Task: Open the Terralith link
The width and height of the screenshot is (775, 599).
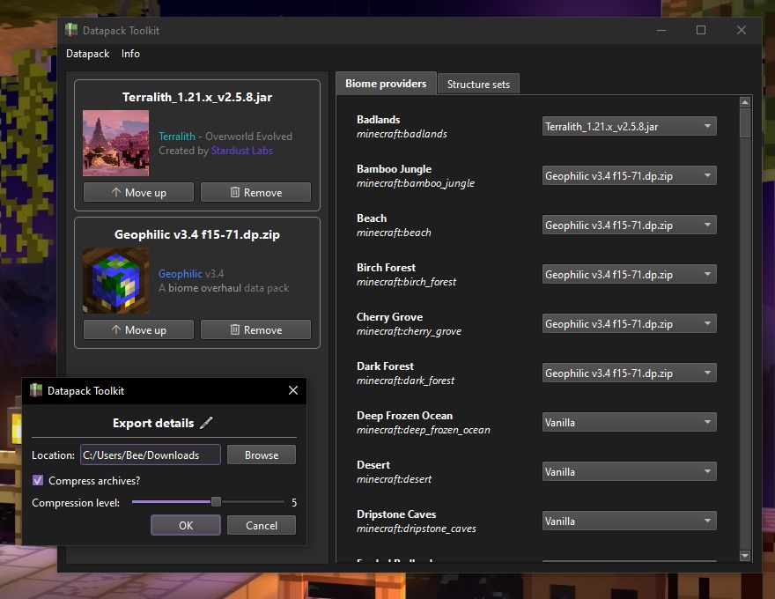Action: click(x=177, y=136)
